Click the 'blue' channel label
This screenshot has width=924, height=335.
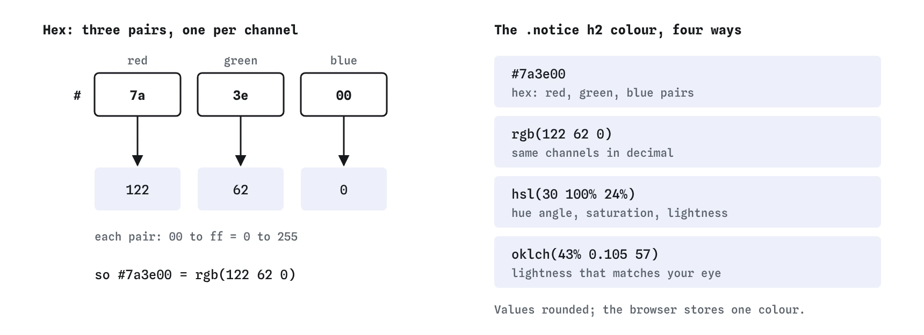(x=344, y=61)
